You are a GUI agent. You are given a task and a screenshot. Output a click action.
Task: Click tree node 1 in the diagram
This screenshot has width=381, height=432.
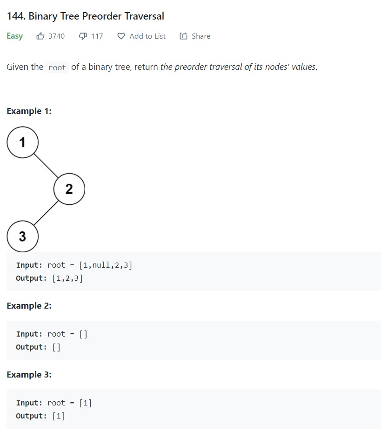pyautogui.click(x=22, y=142)
